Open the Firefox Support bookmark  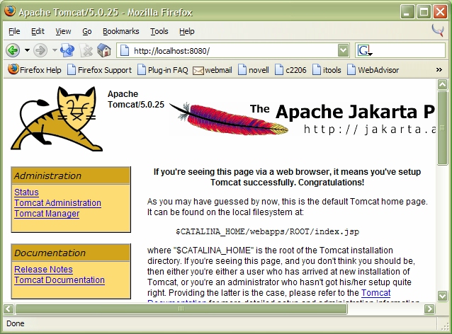coord(99,70)
